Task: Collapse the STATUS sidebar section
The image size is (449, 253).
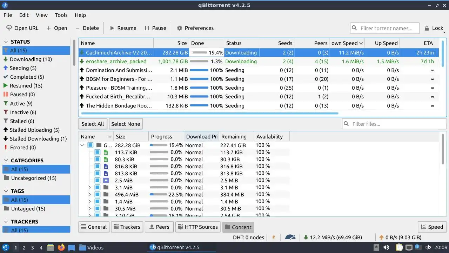Action: (x=6, y=42)
